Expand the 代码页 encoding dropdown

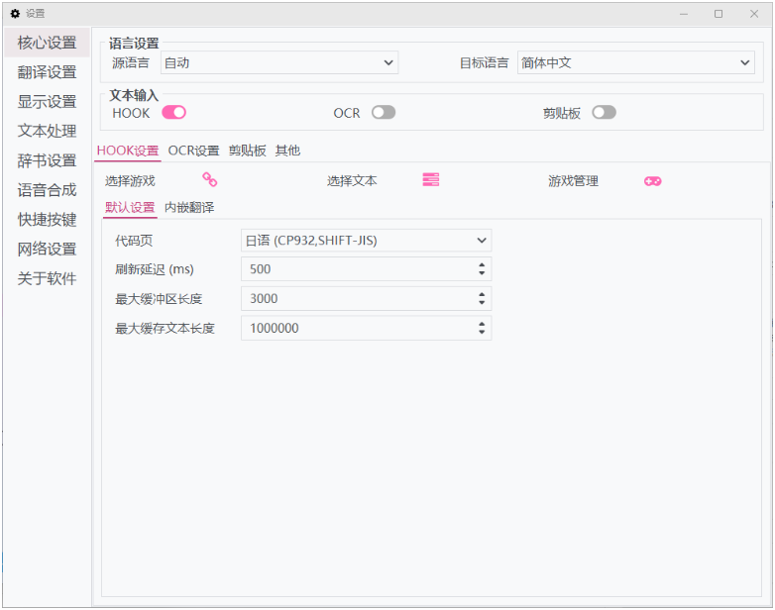[x=366, y=240]
